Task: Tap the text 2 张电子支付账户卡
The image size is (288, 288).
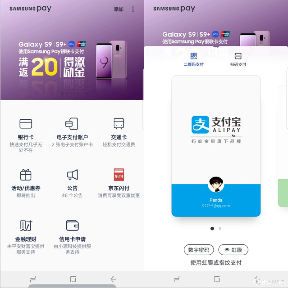Action: pyautogui.click(x=72, y=145)
